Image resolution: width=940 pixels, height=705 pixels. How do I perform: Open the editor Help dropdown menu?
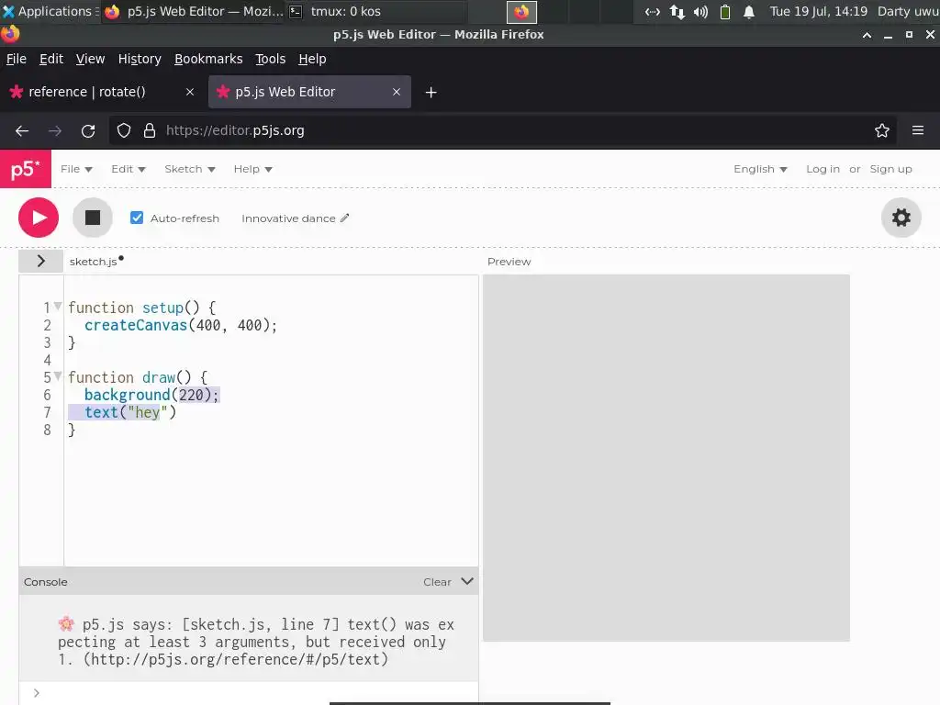point(253,169)
